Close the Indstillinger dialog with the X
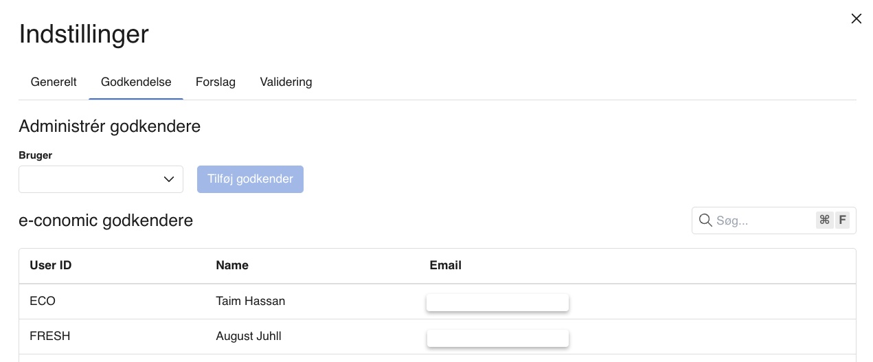The image size is (873, 362). tap(856, 19)
